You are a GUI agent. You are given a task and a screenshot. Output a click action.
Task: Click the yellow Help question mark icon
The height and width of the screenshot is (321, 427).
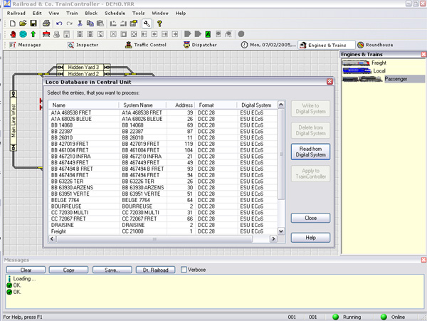pyautogui.click(x=159, y=23)
